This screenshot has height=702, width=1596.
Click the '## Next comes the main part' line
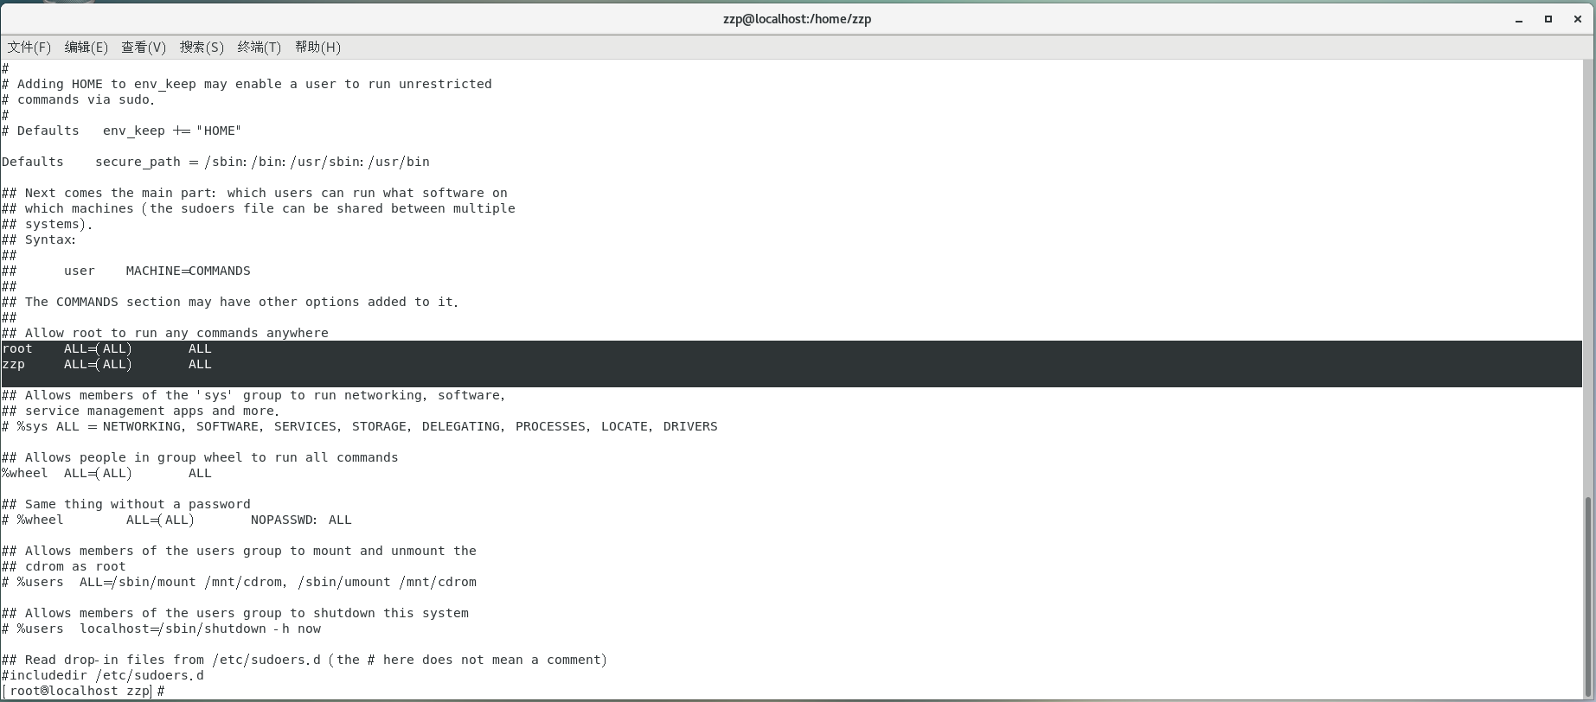pos(254,193)
